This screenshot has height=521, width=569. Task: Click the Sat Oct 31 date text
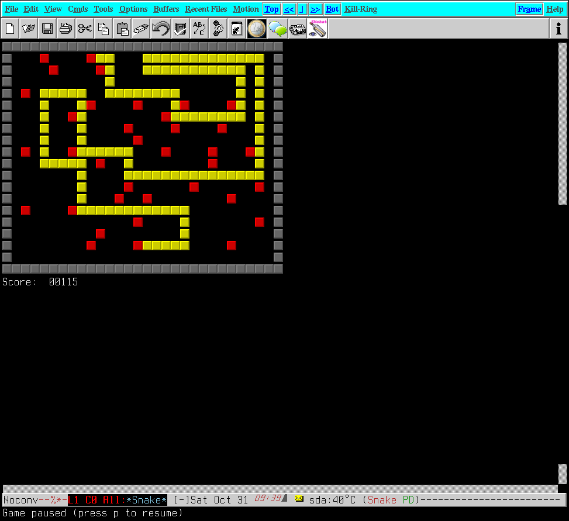(219, 500)
